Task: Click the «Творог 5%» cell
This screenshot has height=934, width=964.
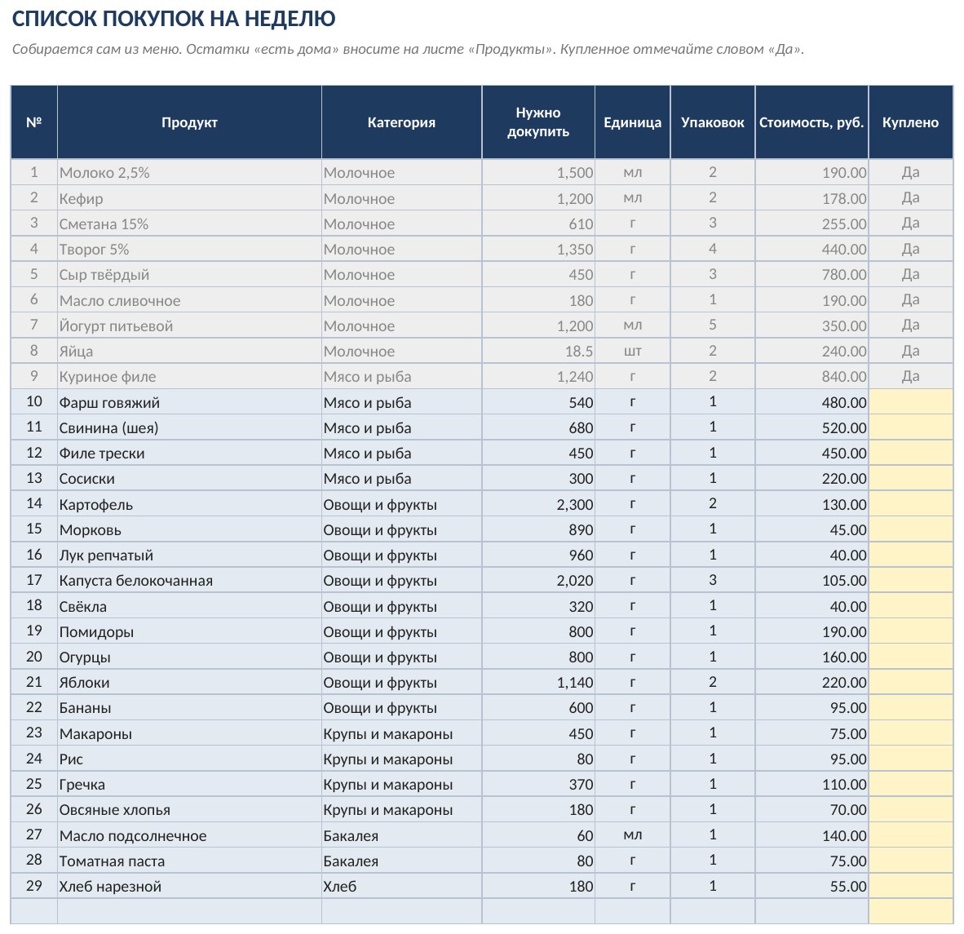Action: click(x=189, y=249)
